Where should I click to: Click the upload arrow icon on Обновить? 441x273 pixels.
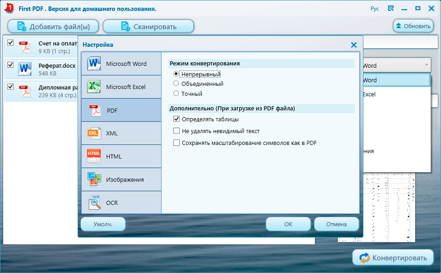click(398, 26)
